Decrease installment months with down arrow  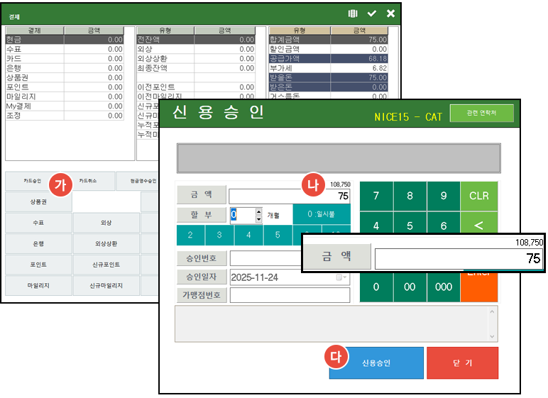[x=258, y=219]
